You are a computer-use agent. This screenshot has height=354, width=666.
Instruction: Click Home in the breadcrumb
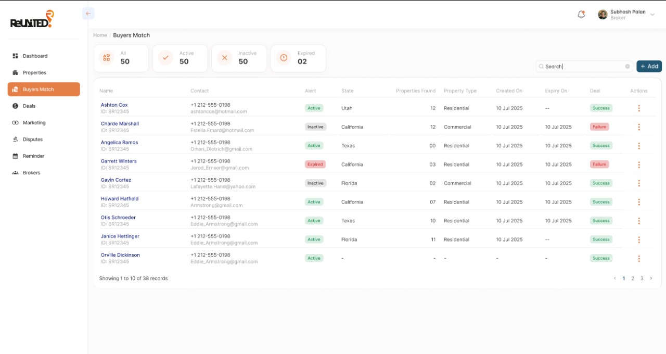[100, 35]
